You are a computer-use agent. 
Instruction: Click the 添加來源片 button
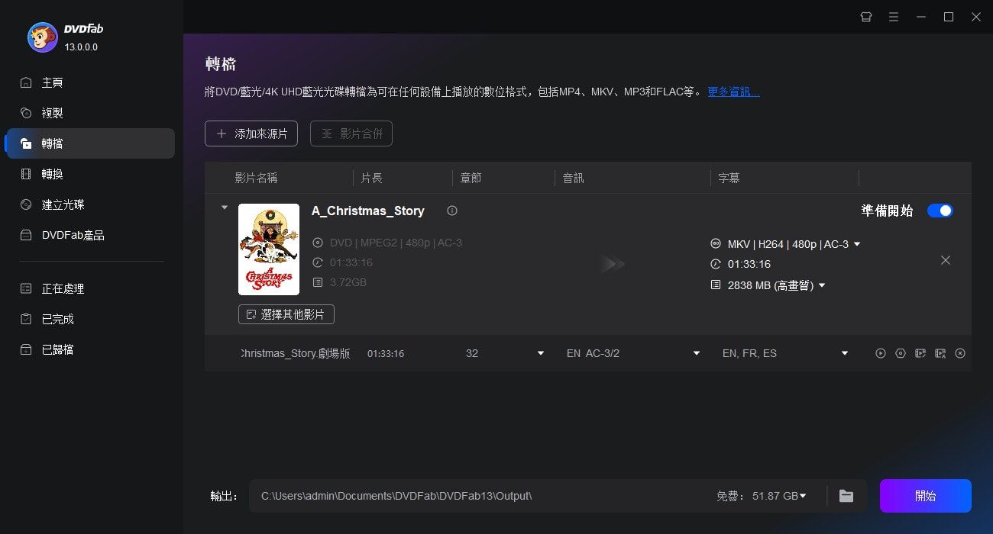click(x=251, y=133)
